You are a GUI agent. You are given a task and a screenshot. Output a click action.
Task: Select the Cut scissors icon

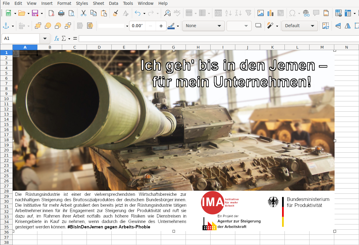tap(84, 13)
